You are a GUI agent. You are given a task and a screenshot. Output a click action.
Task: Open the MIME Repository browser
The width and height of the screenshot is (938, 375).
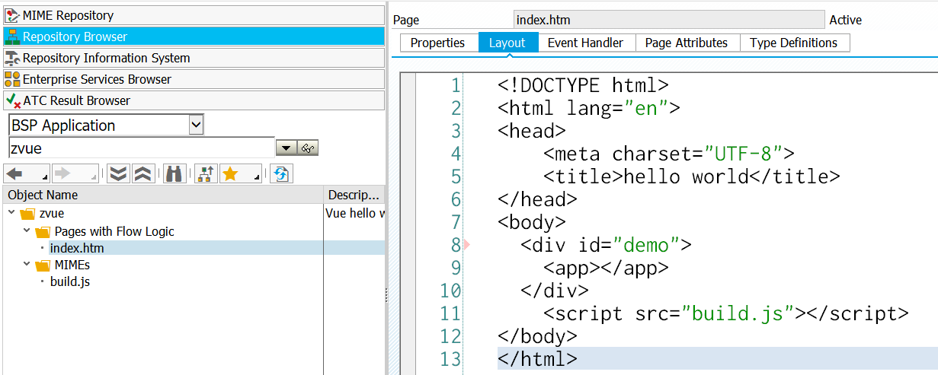coord(194,15)
